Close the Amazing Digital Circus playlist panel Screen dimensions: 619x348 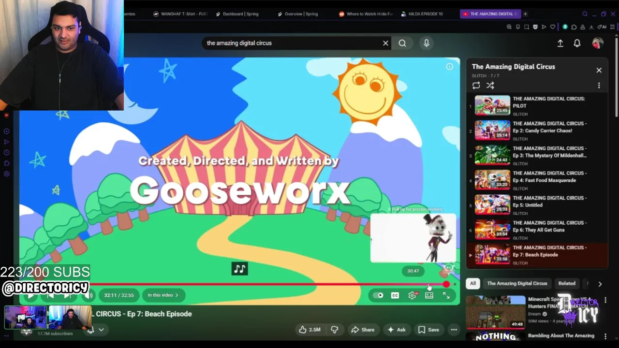(599, 70)
